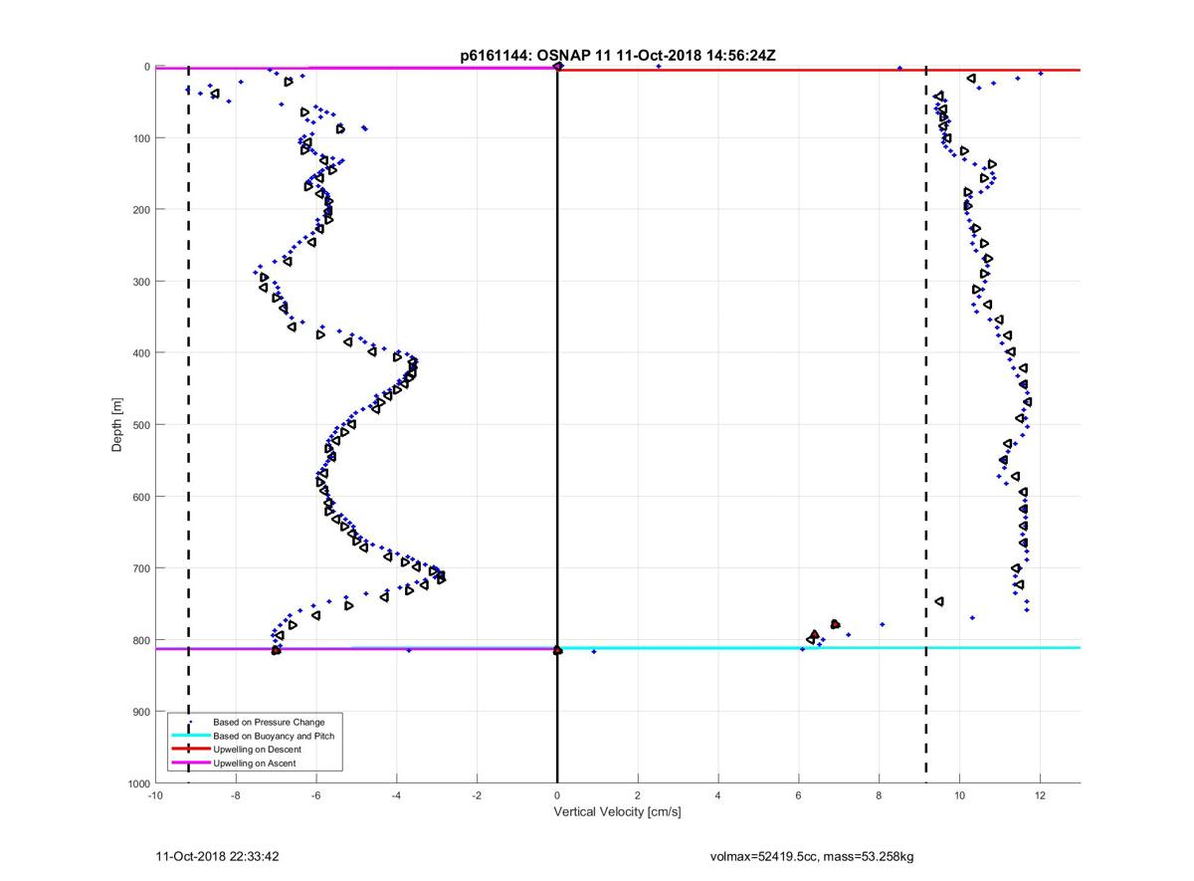Image resolution: width=1194 pixels, height=881 pixels.
Task: Click the y-axis tick label '900'
Action: (x=141, y=712)
